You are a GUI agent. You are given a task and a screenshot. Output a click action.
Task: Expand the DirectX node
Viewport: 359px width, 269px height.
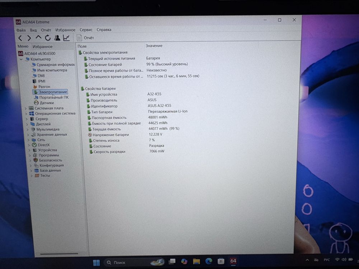pos(29,145)
